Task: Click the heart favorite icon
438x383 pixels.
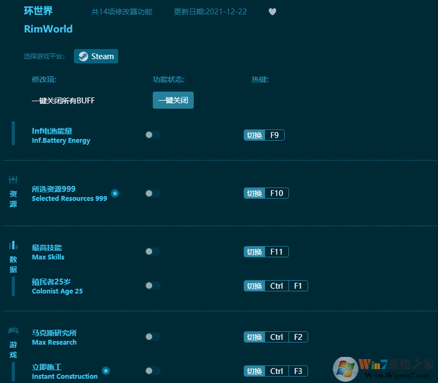Action: [x=272, y=12]
